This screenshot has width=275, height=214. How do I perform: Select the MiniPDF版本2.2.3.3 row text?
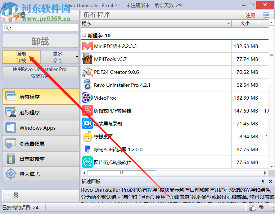pyautogui.click(x=115, y=46)
